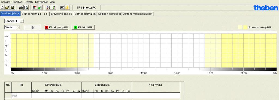
Task: Click the Kiinteä päällä button
Action: coord(83,27)
